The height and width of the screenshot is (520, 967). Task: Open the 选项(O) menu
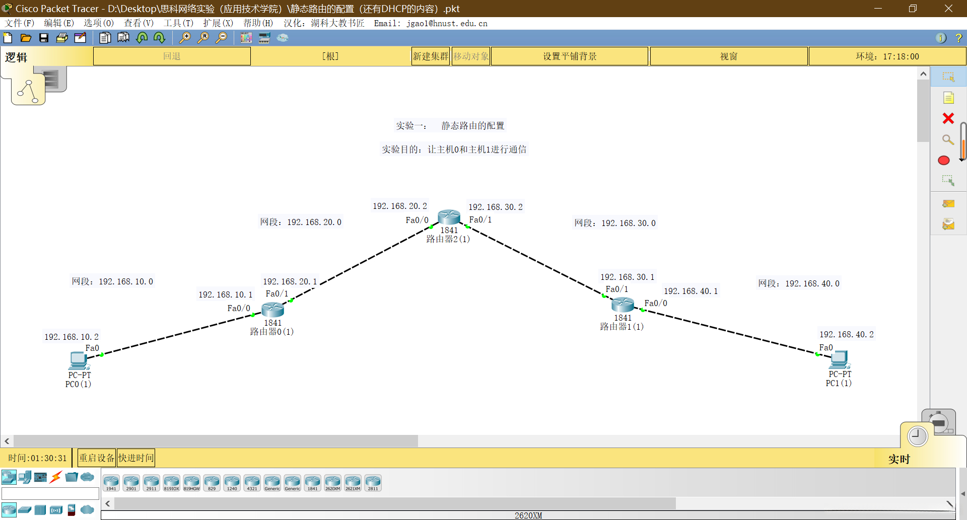tap(99, 23)
